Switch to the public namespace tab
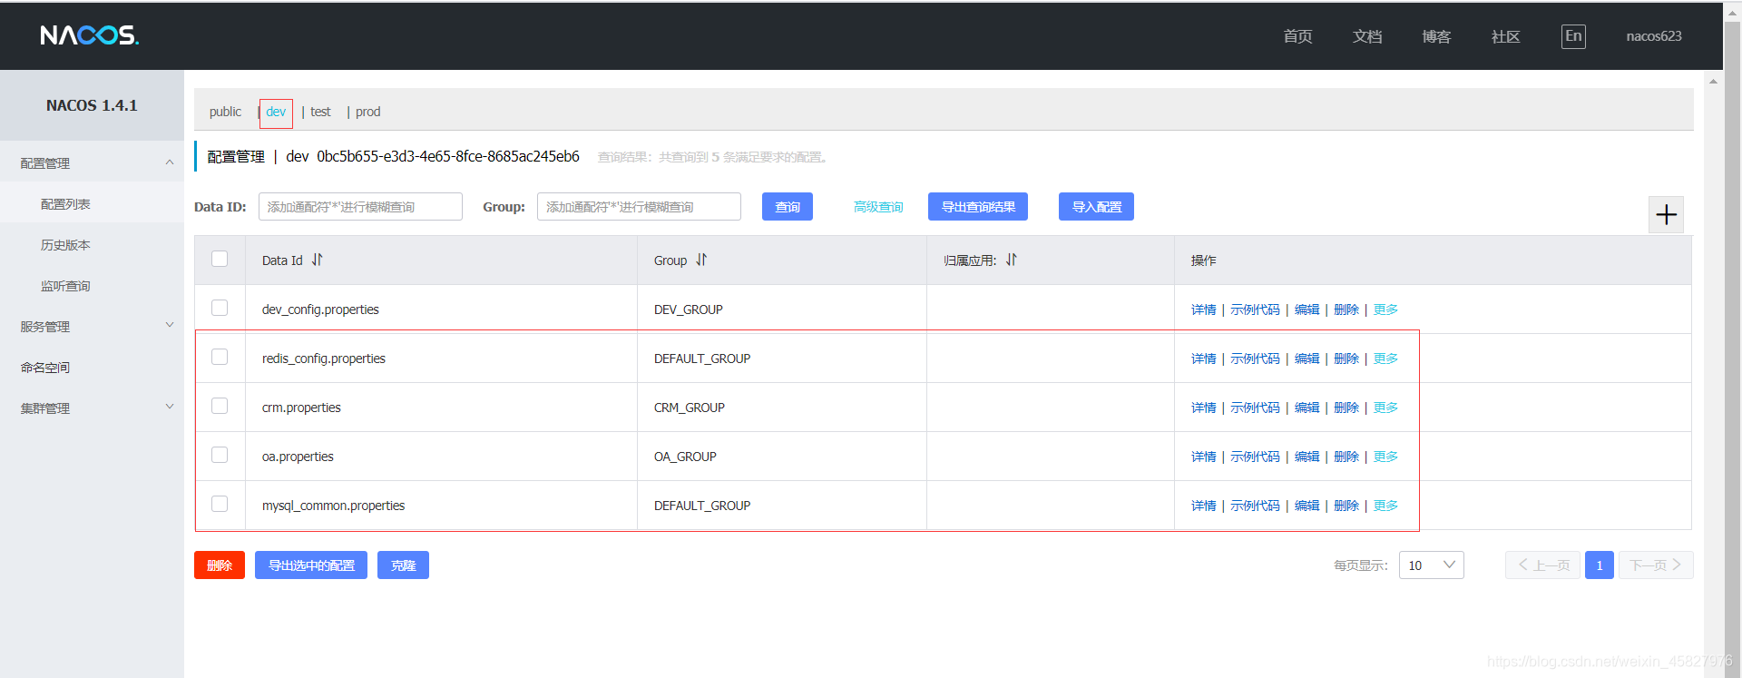 click(x=225, y=112)
